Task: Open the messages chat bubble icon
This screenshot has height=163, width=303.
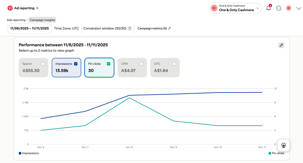Action: tap(278, 8)
